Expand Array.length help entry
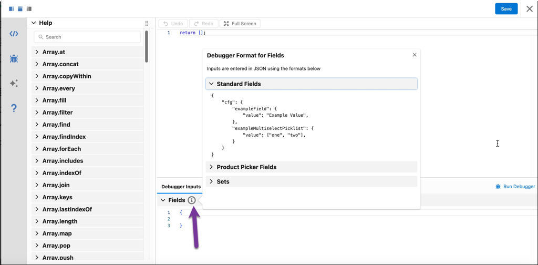Viewport: 538px width, 265px height. coord(87,221)
